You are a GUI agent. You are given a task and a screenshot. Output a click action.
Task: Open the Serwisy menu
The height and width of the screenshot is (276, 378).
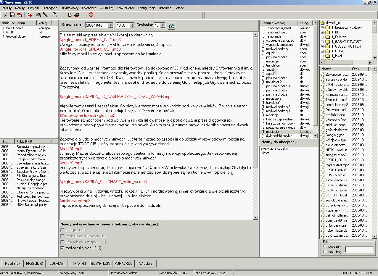pyautogui.click(x=6, y=8)
